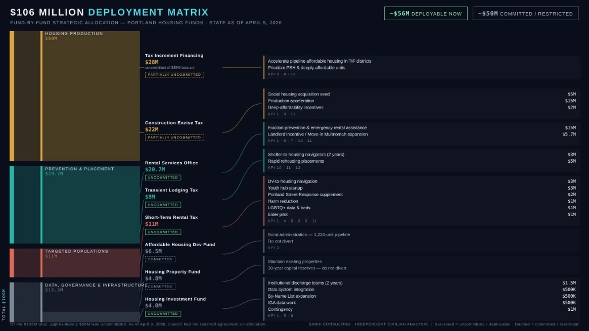Click the 'Rapid rehousing placements' line
The image size is (589, 331).
pos(296,161)
